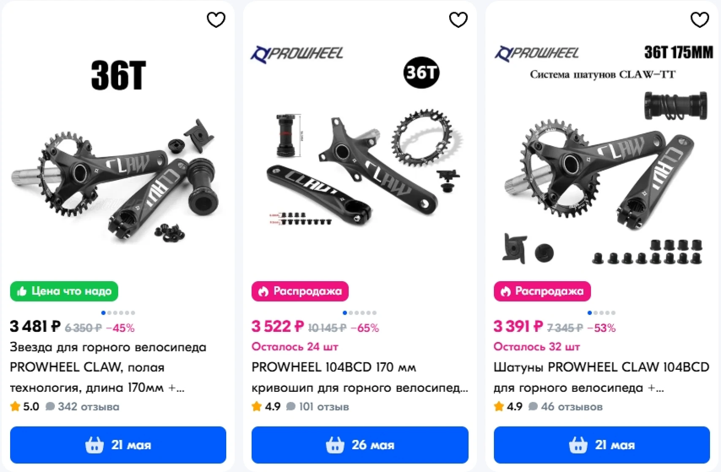Add the 3 481 ₽ crankset to favorites
The image size is (721, 472).
(216, 20)
